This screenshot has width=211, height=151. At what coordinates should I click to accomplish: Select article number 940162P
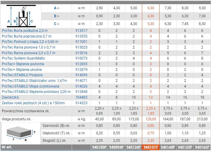(x=202, y=147)
